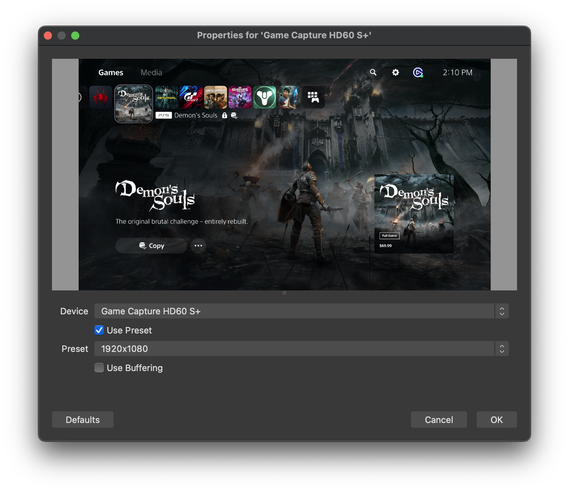Click the 2:10 PM clock text

tap(458, 72)
